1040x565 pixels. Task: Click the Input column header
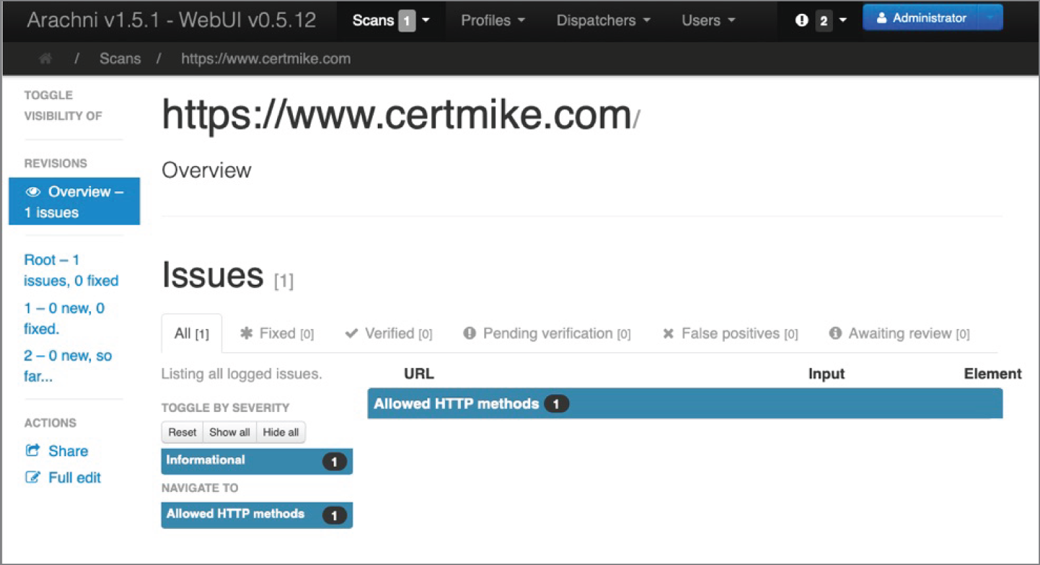(826, 374)
